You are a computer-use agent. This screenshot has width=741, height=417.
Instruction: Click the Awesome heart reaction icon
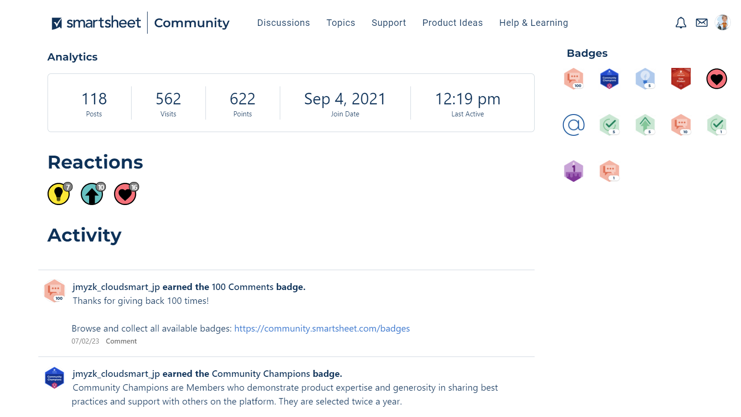pyautogui.click(x=125, y=193)
